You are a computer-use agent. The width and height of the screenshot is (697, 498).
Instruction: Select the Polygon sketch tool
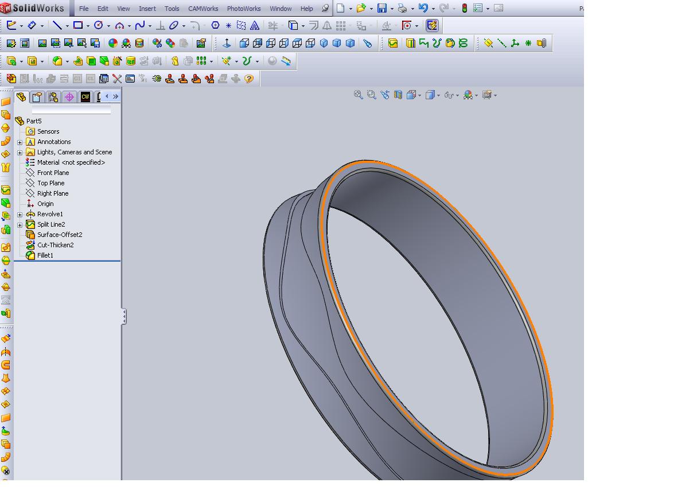(215, 25)
